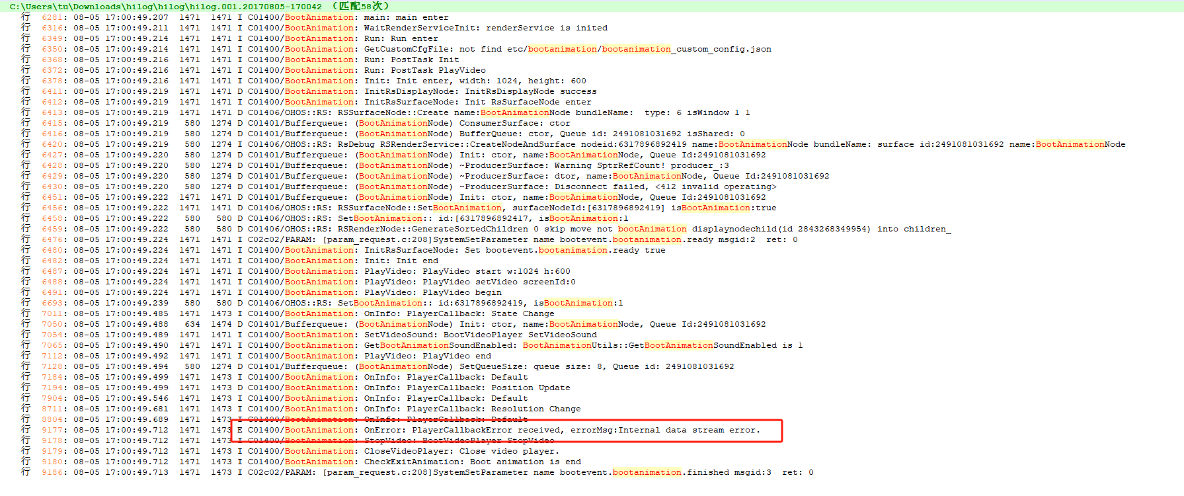Select line 6482 'Init: Init end'
The image size is (1184, 496).
point(229,261)
